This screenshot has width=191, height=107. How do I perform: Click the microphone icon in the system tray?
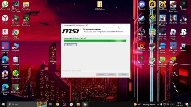161,104
